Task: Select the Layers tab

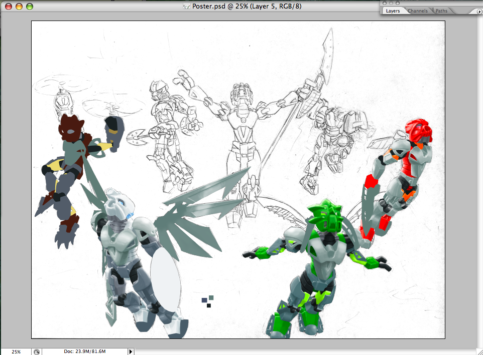Action: (393, 11)
